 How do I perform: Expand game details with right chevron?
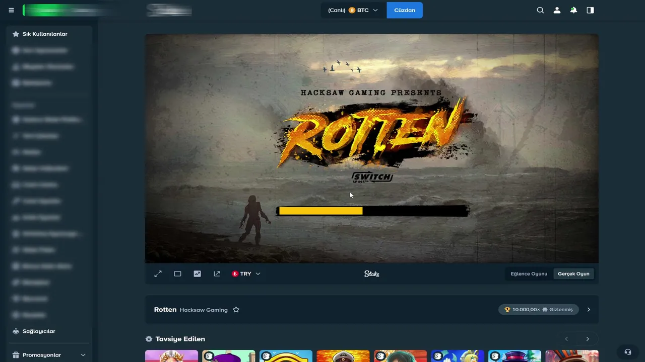click(589, 310)
